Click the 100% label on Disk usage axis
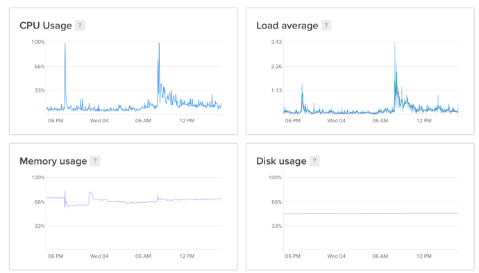The height and width of the screenshot is (273, 479). [x=275, y=177]
